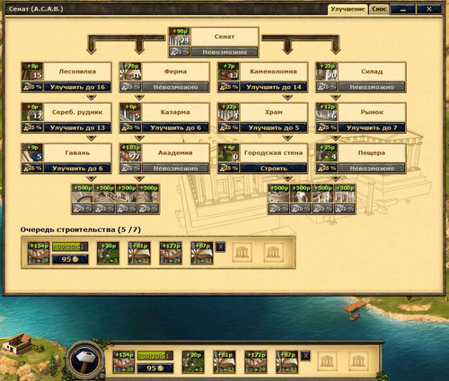Viewport: 449px width, 381px height.
Task: Click the Лесопилка building icon
Action: point(32,72)
